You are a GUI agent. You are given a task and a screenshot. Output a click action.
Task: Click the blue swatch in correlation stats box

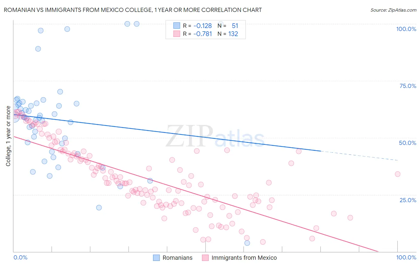177,26
